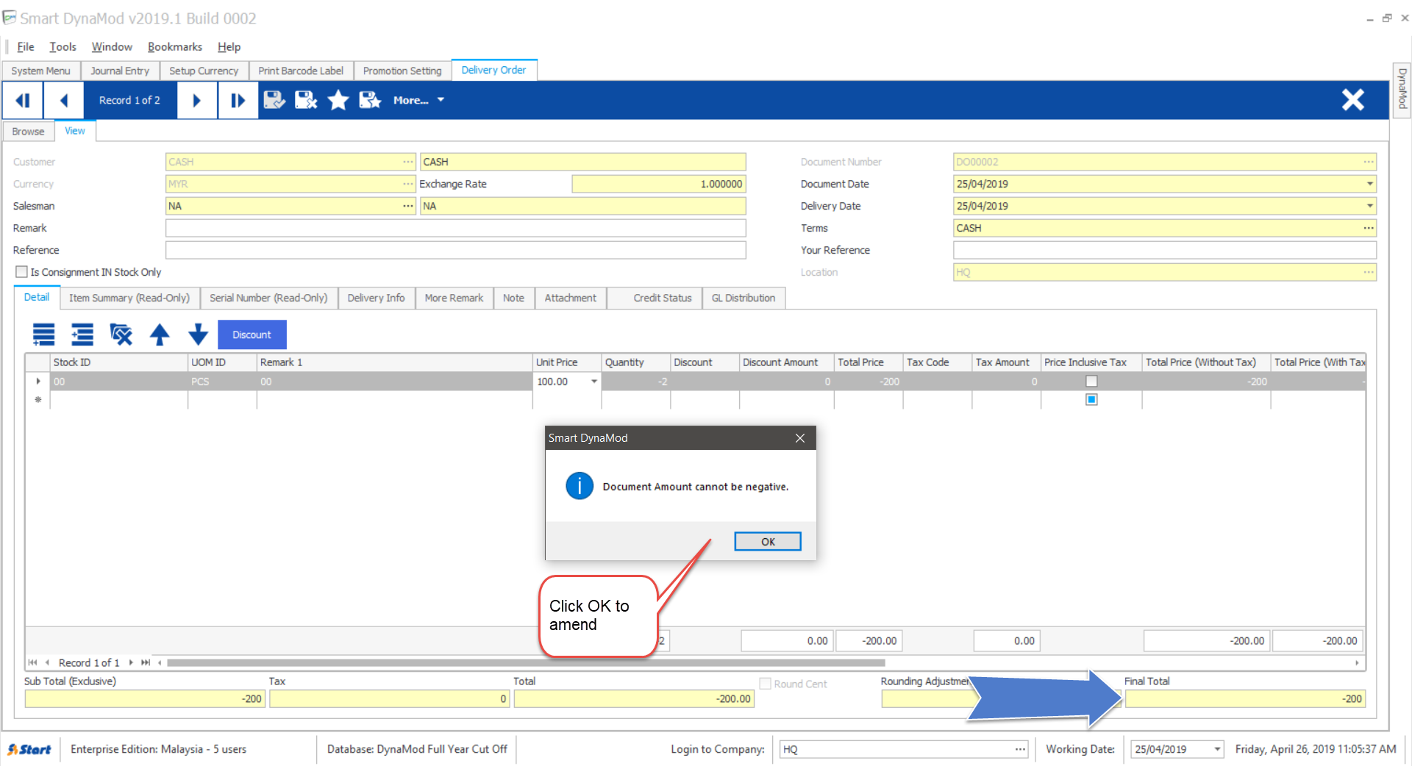
Task: Open the Unit Price dropdown in grid
Action: tap(593, 382)
